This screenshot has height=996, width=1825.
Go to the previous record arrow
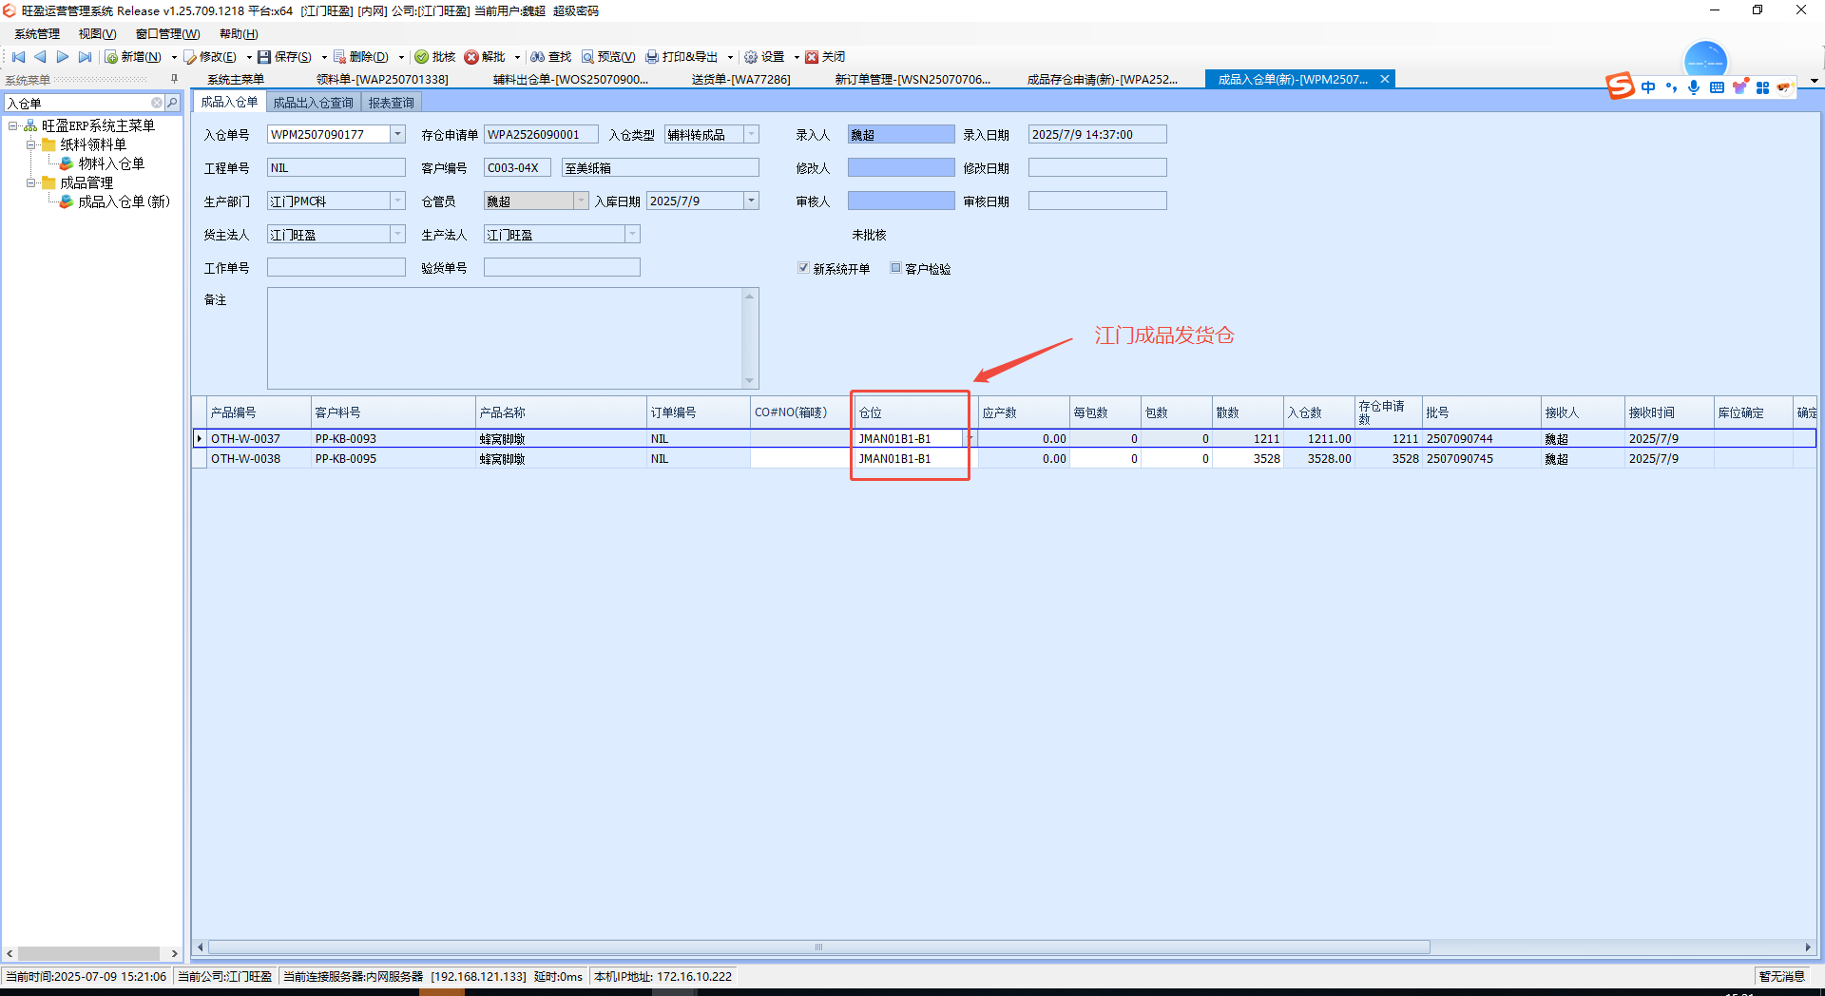[40, 57]
